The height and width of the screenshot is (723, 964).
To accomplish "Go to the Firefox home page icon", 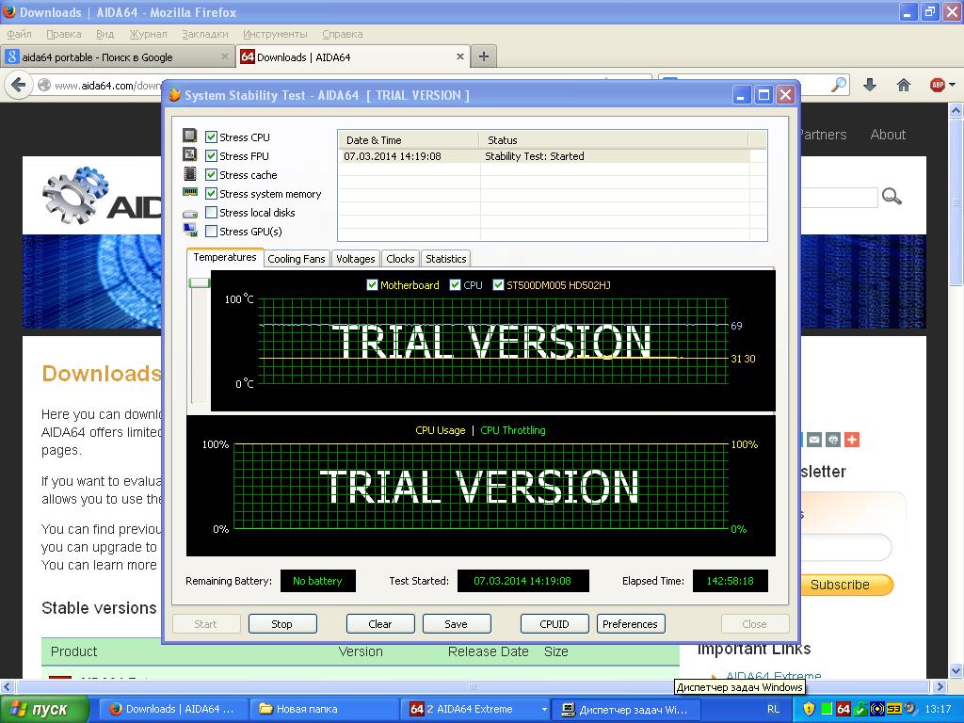I will (903, 85).
